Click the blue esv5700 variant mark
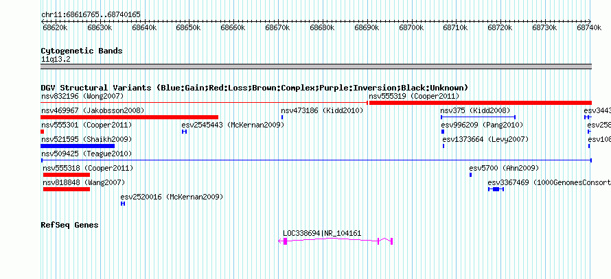Screen dimensions: 611x279 tap(470, 175)
